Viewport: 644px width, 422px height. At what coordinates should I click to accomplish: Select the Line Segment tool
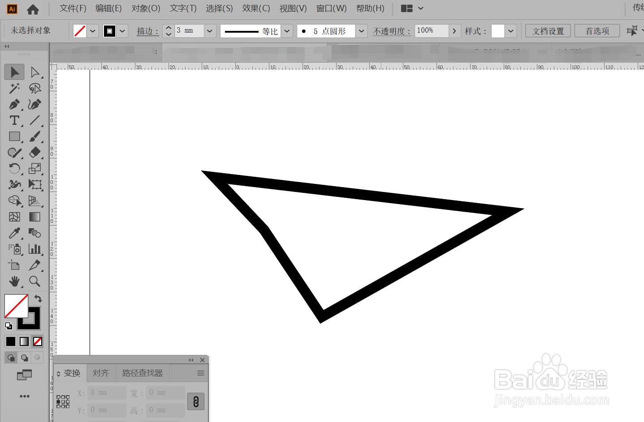click(35, 120)
